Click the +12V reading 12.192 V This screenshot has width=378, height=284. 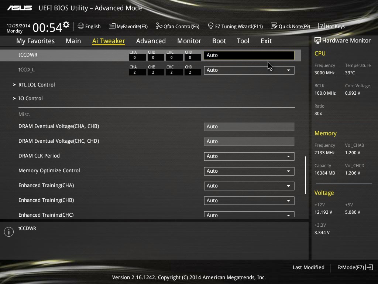tap(323, 212)
